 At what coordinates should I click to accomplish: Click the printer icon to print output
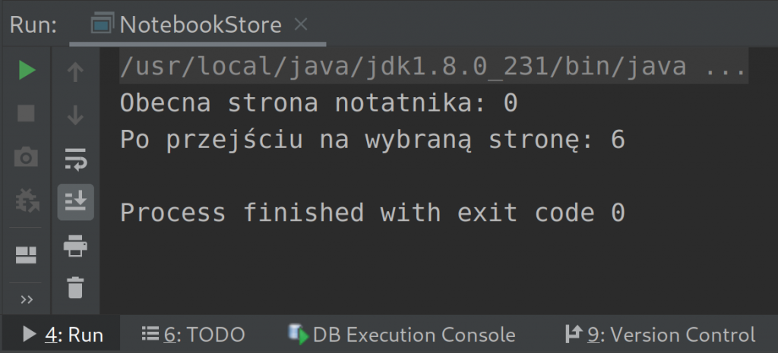pos(75,245)
